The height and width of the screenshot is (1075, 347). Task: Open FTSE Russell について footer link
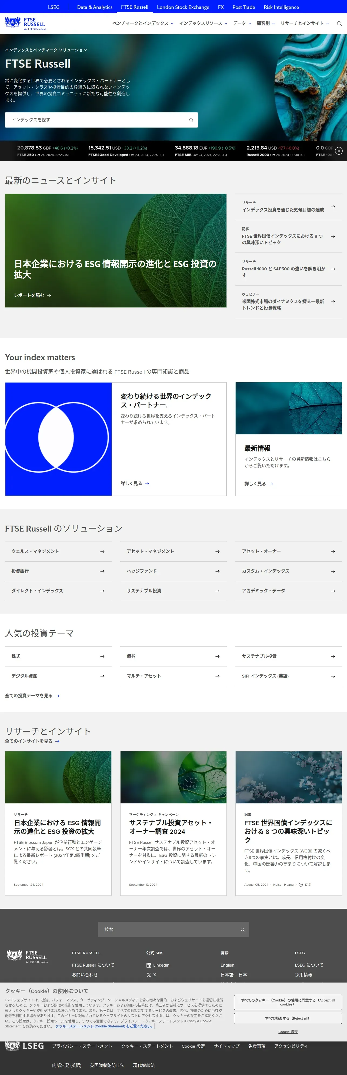(x=93, y=965)
